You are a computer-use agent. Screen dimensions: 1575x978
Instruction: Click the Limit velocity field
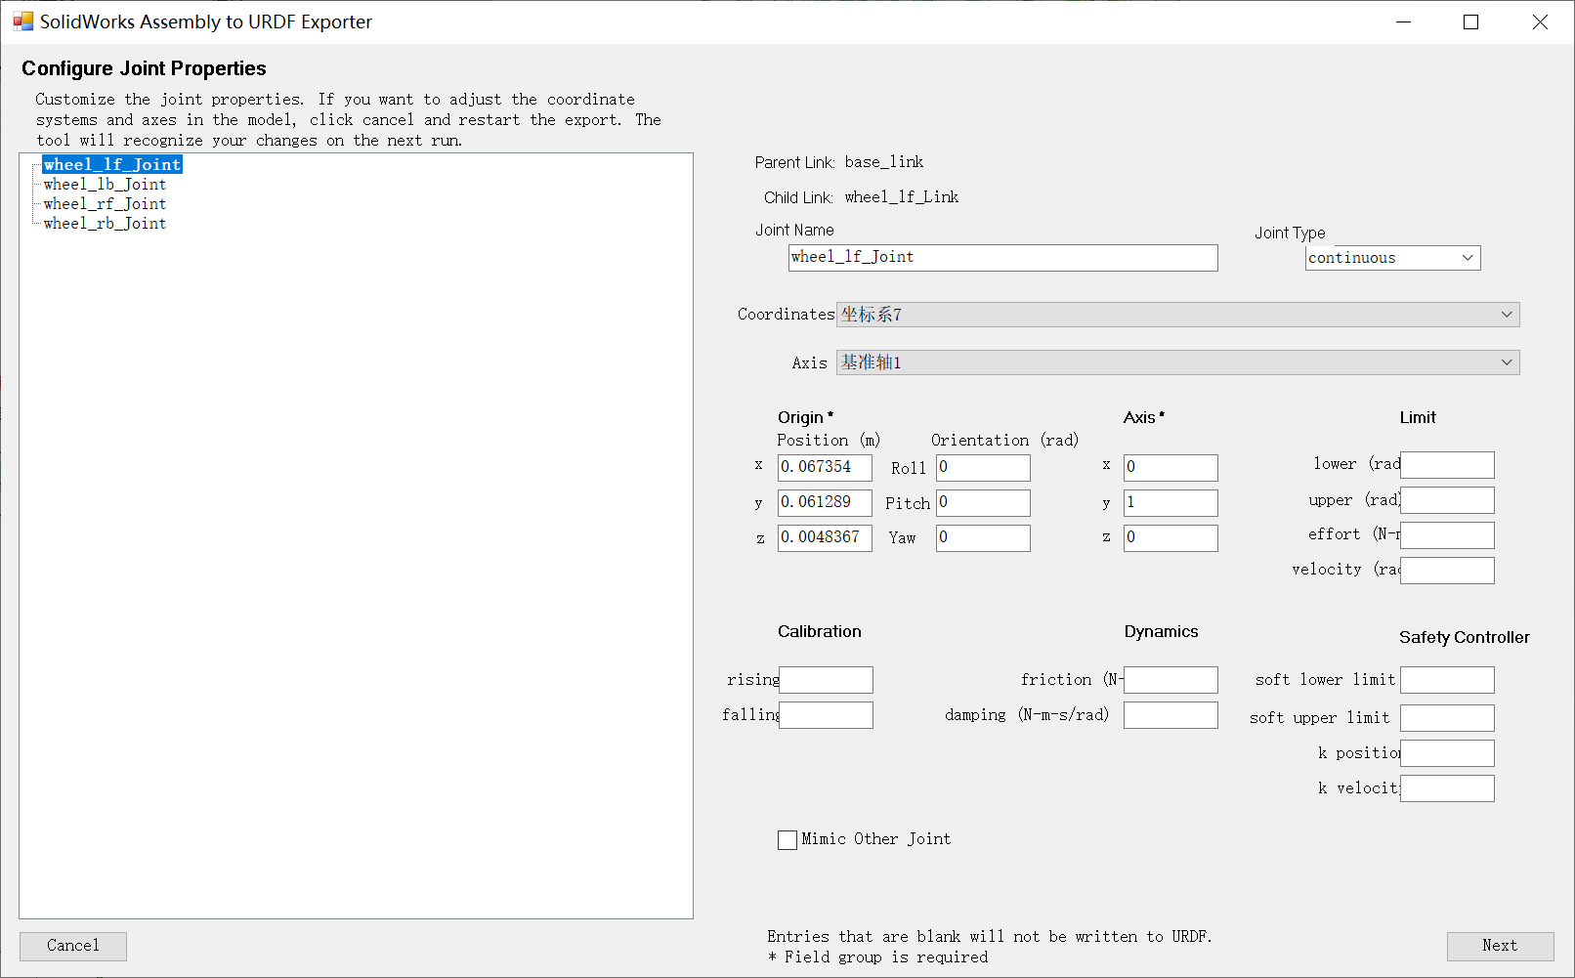coord(1447,571)
